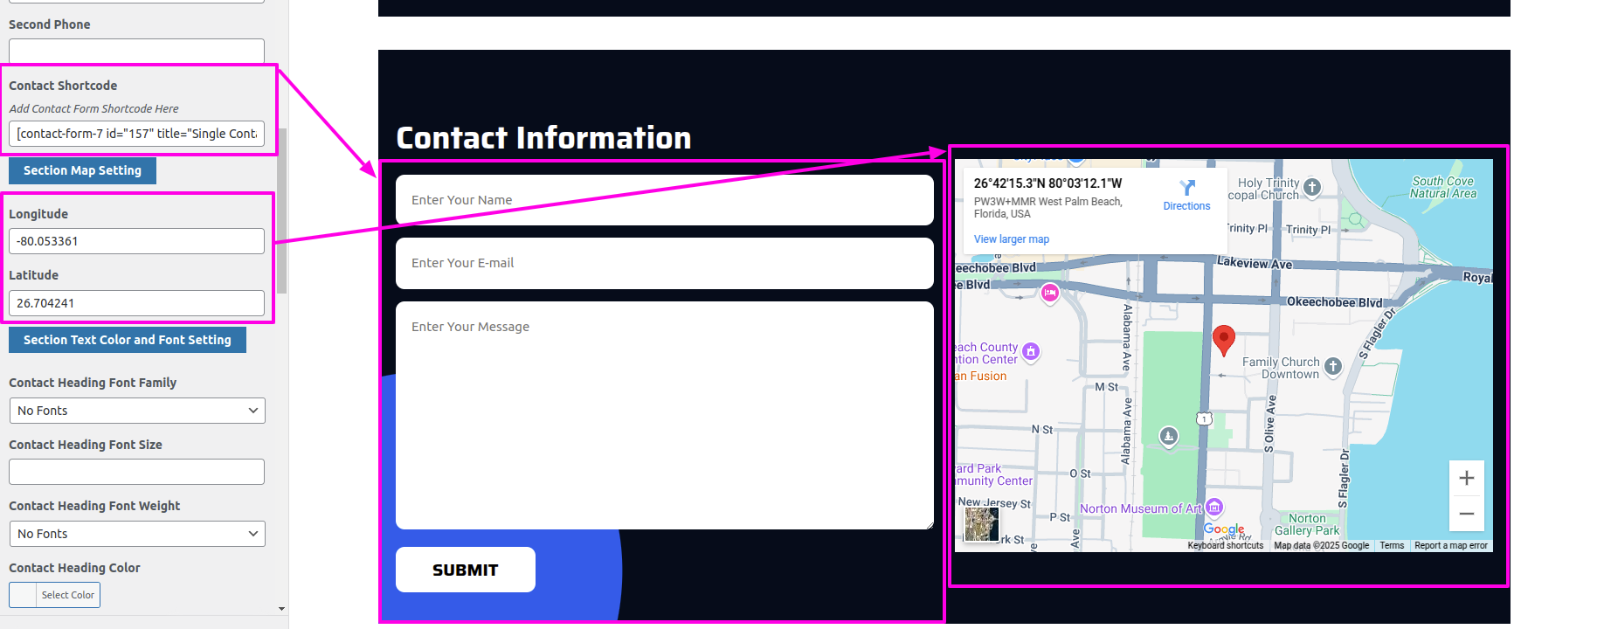The image size is (1597, 629).
Task: Click the Holy Trinity Episcopal Church marker
Action: [1312, 187]
